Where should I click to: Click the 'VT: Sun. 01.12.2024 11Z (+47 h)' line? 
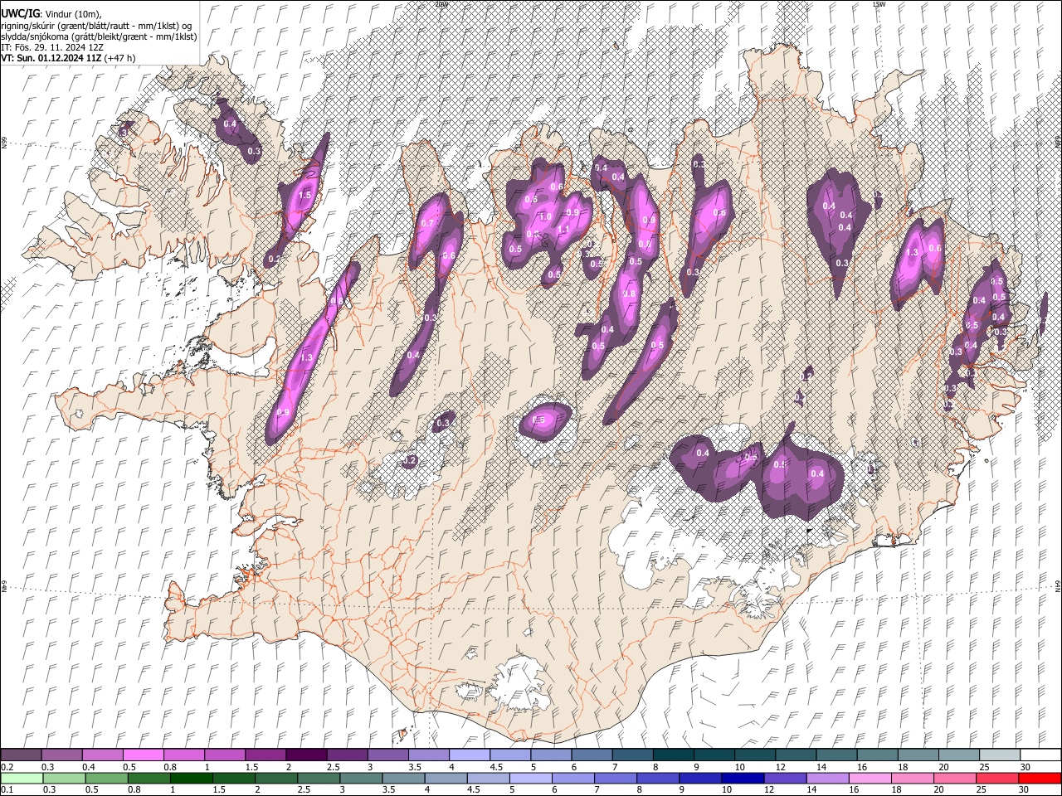[68, 58]
